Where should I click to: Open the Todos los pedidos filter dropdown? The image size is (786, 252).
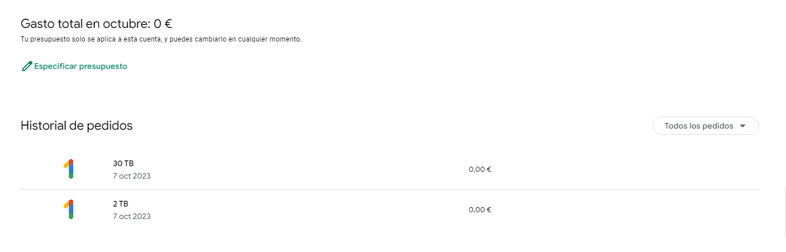tap(705, 126)
